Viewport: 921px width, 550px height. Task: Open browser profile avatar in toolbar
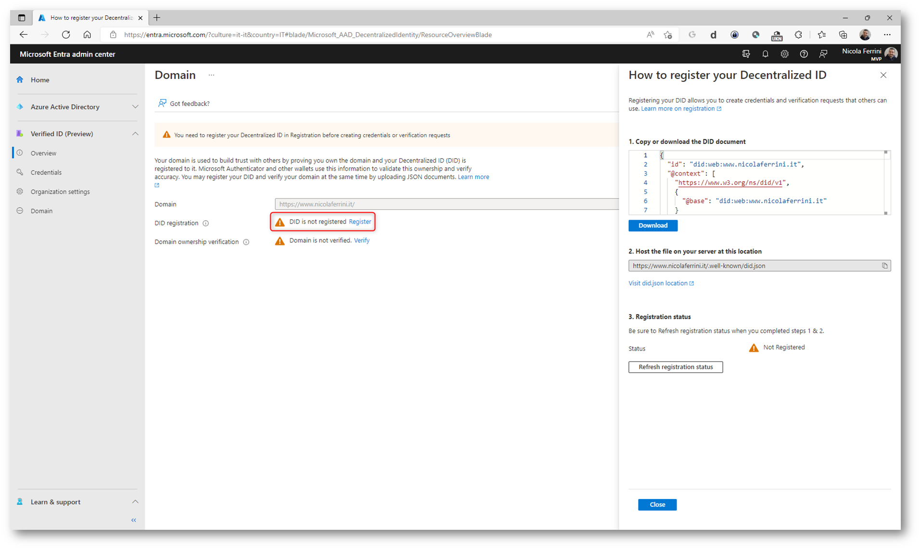[x=865, y=35]
